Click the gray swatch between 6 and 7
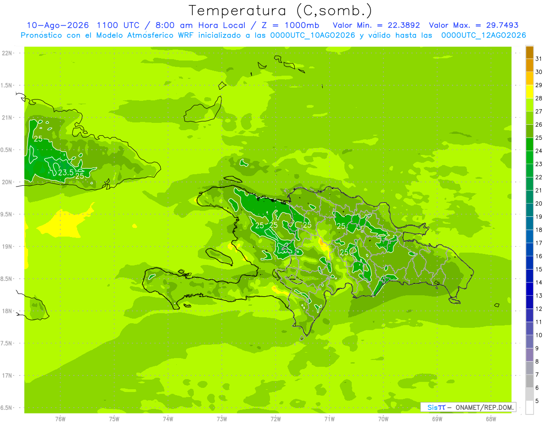Screen dimensions: 551x425 click(x=529, y=381)
